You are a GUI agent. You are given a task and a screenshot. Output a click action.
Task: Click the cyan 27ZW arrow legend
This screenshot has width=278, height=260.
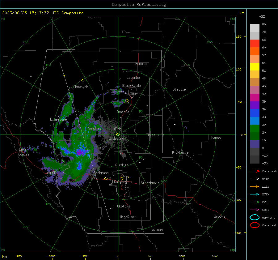(255, 194)
